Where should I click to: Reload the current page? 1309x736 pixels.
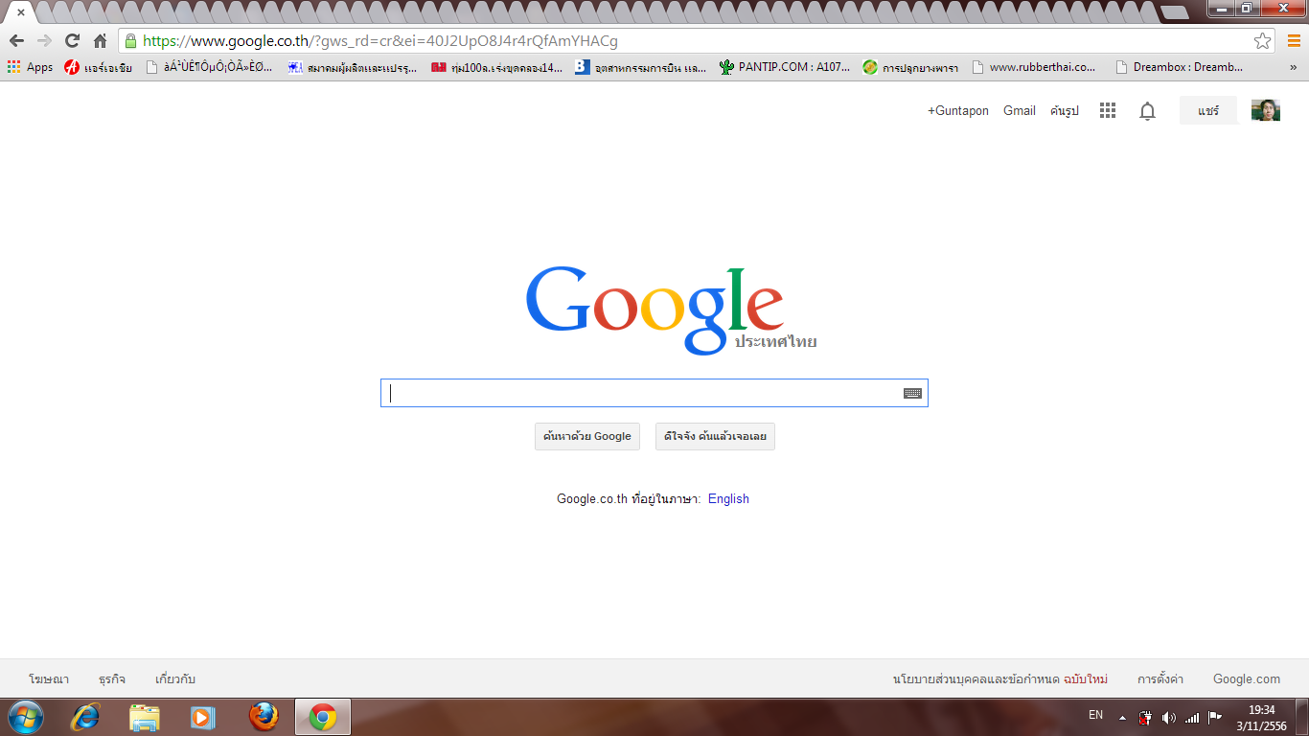(72, 40)
